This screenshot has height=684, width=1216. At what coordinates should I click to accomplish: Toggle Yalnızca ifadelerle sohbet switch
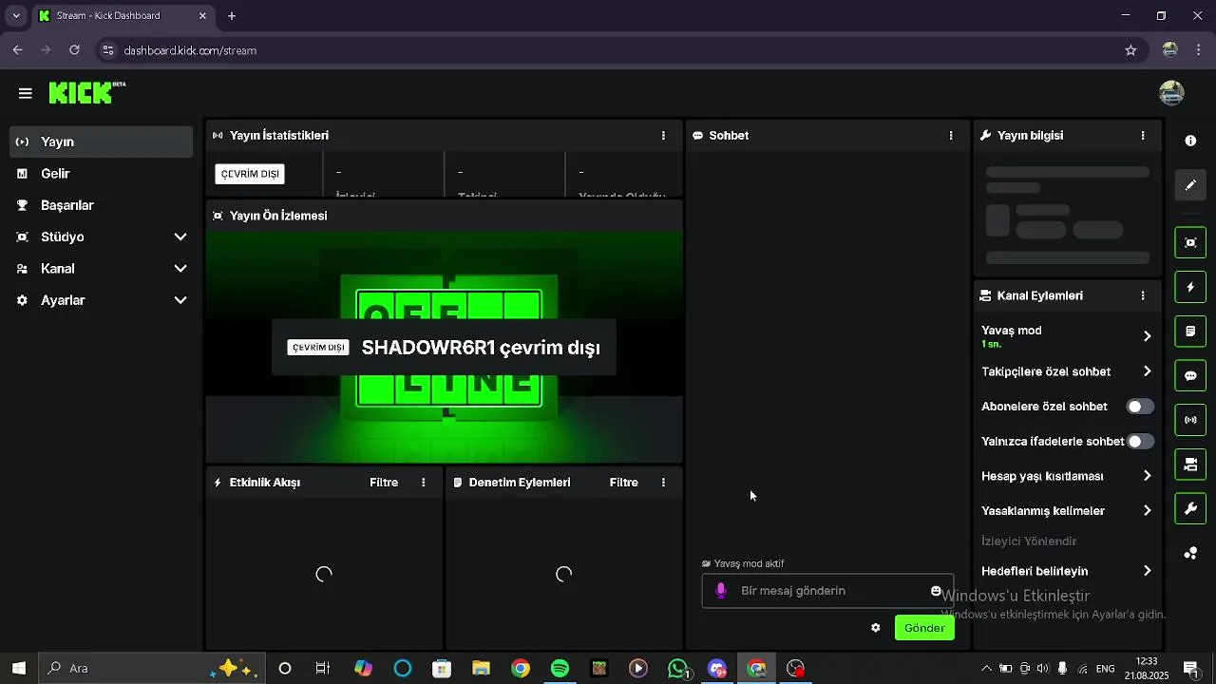[x=1140, y=442]
